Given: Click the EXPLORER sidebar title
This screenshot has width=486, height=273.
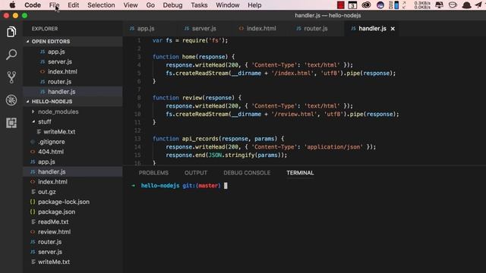Looking at the screenshot, I should pos(45,29).
